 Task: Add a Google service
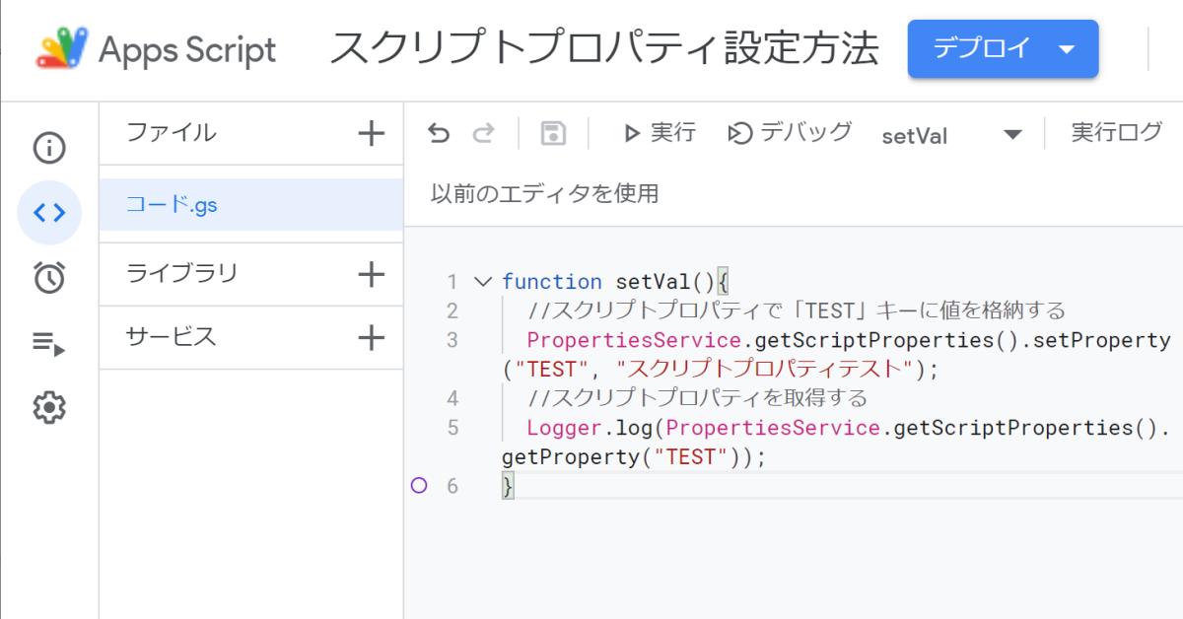[x=372, y=338]
